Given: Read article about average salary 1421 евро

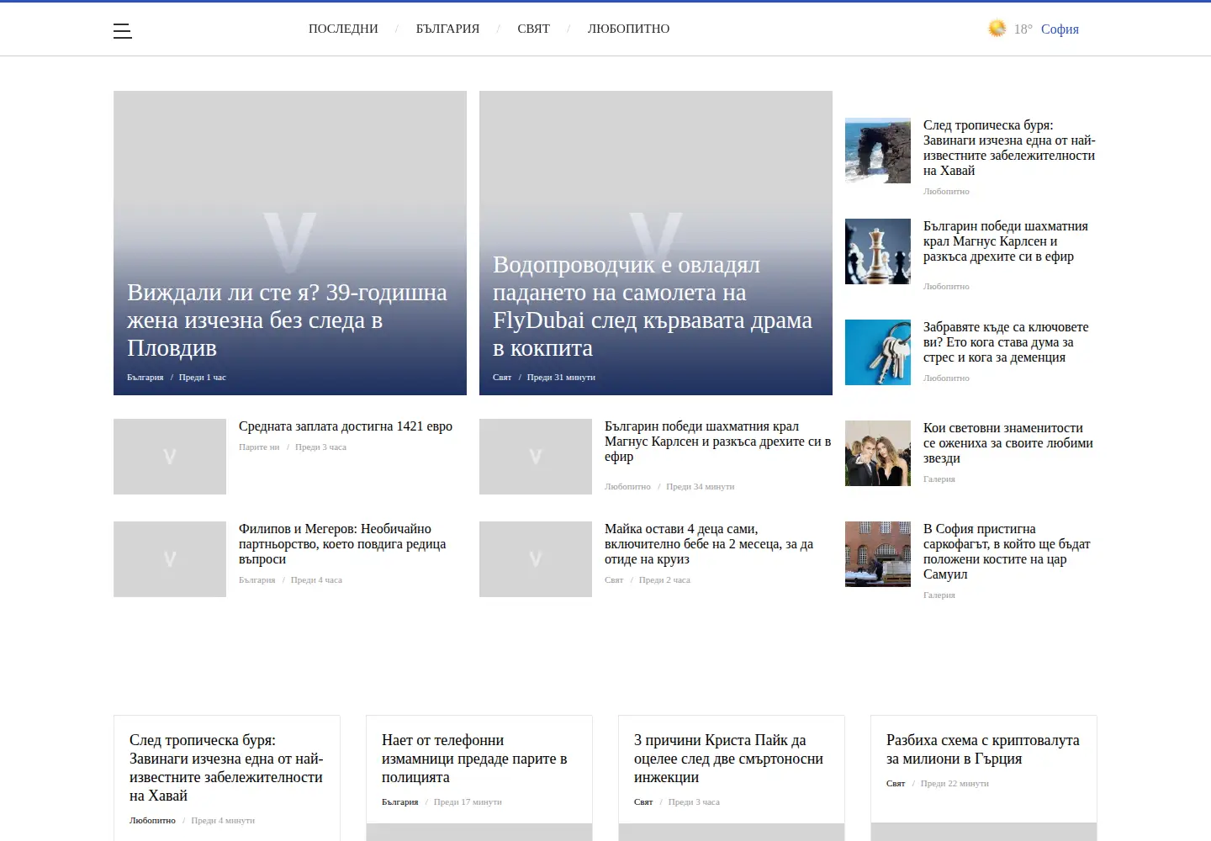Looking at the screenshot, I should pyautogui.click(x=346, y=426).
